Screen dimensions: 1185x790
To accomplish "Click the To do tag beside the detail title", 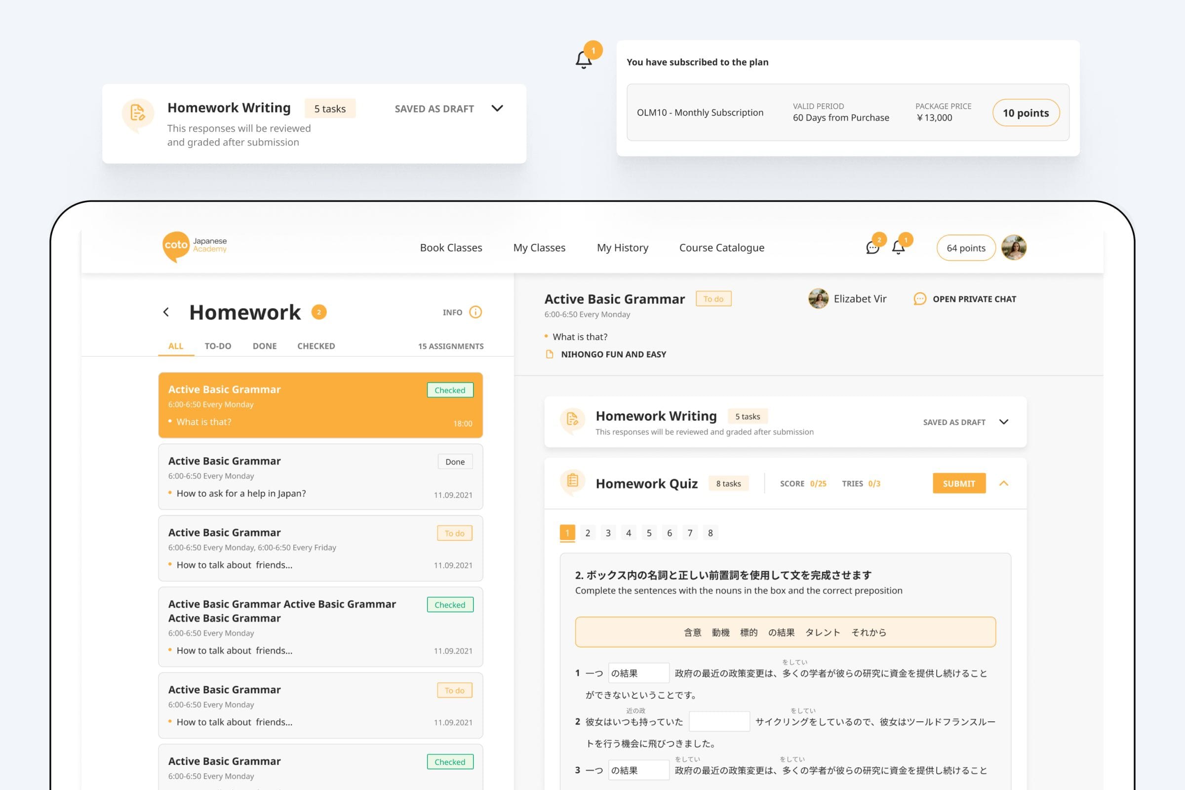I will pos(713,299).
